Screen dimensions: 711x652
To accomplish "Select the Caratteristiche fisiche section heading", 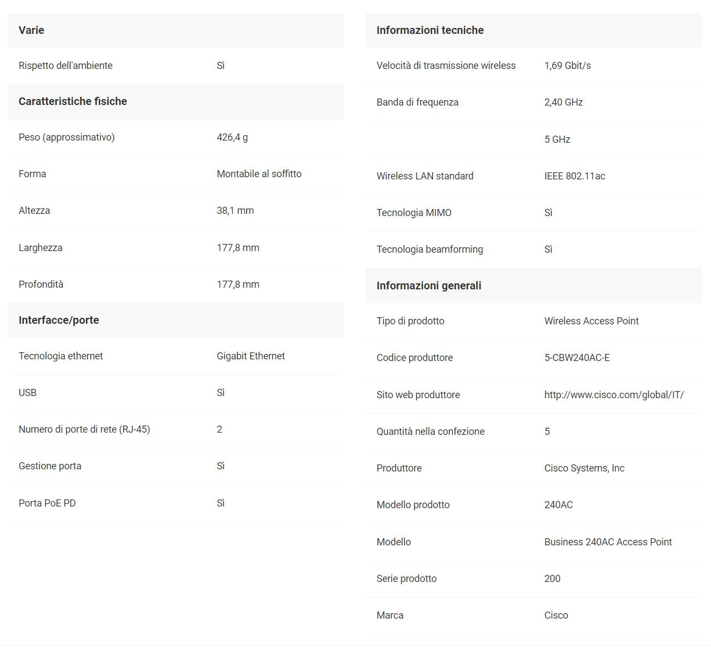I will tap(73, 101).
